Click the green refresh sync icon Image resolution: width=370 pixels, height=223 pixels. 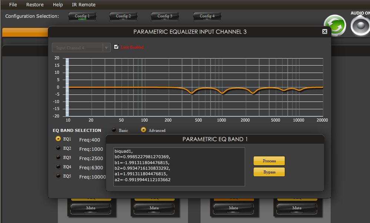click(335, 25)
